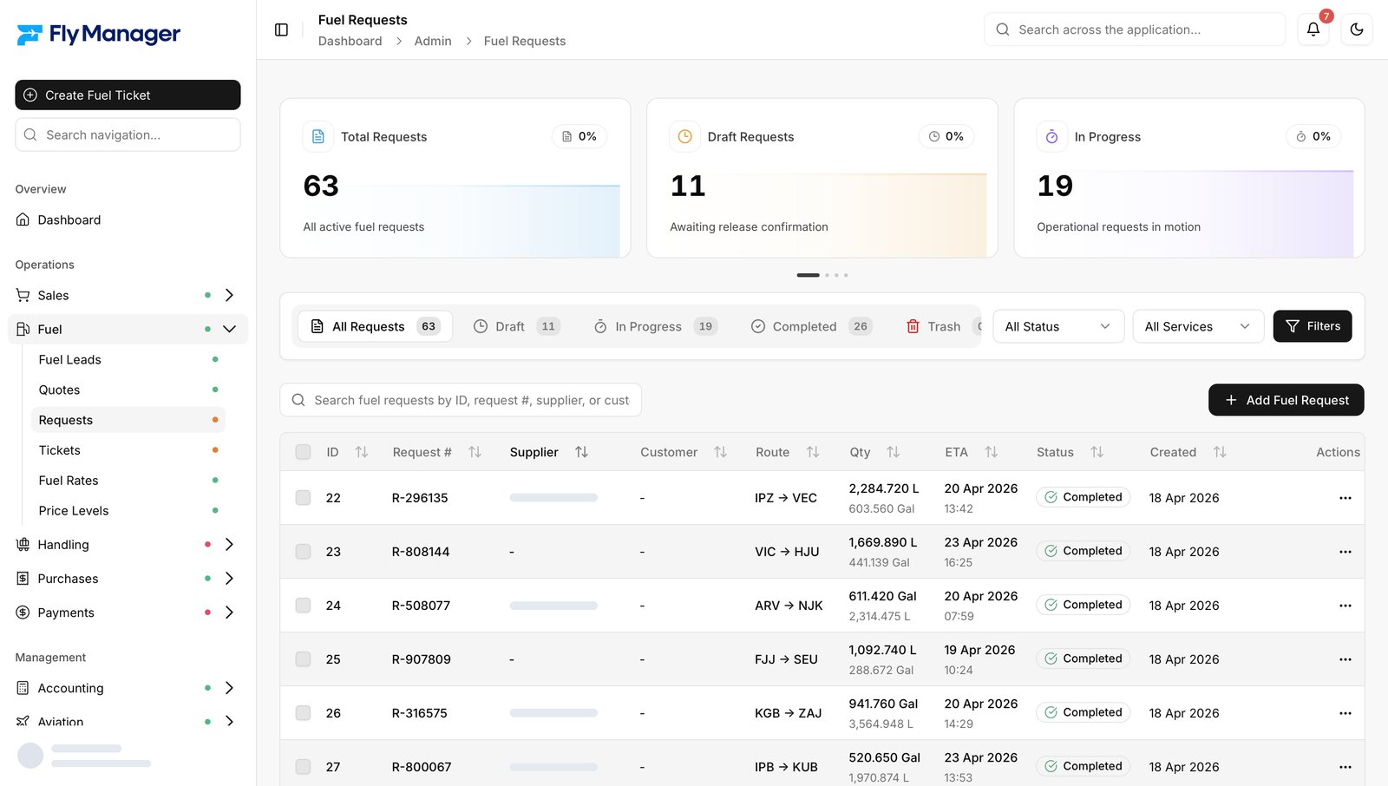Open the All Services dropdown
The height and width of the screenshot is (786, 1388).
click(1198, 326)
